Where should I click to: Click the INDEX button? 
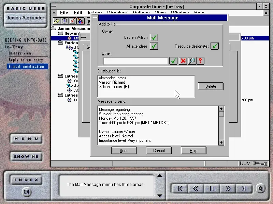coord(26,180)
